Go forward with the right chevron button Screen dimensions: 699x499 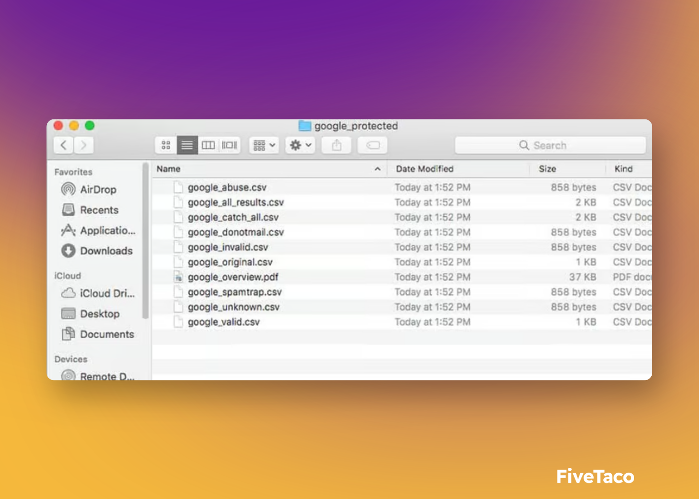[x=83, y=145]
